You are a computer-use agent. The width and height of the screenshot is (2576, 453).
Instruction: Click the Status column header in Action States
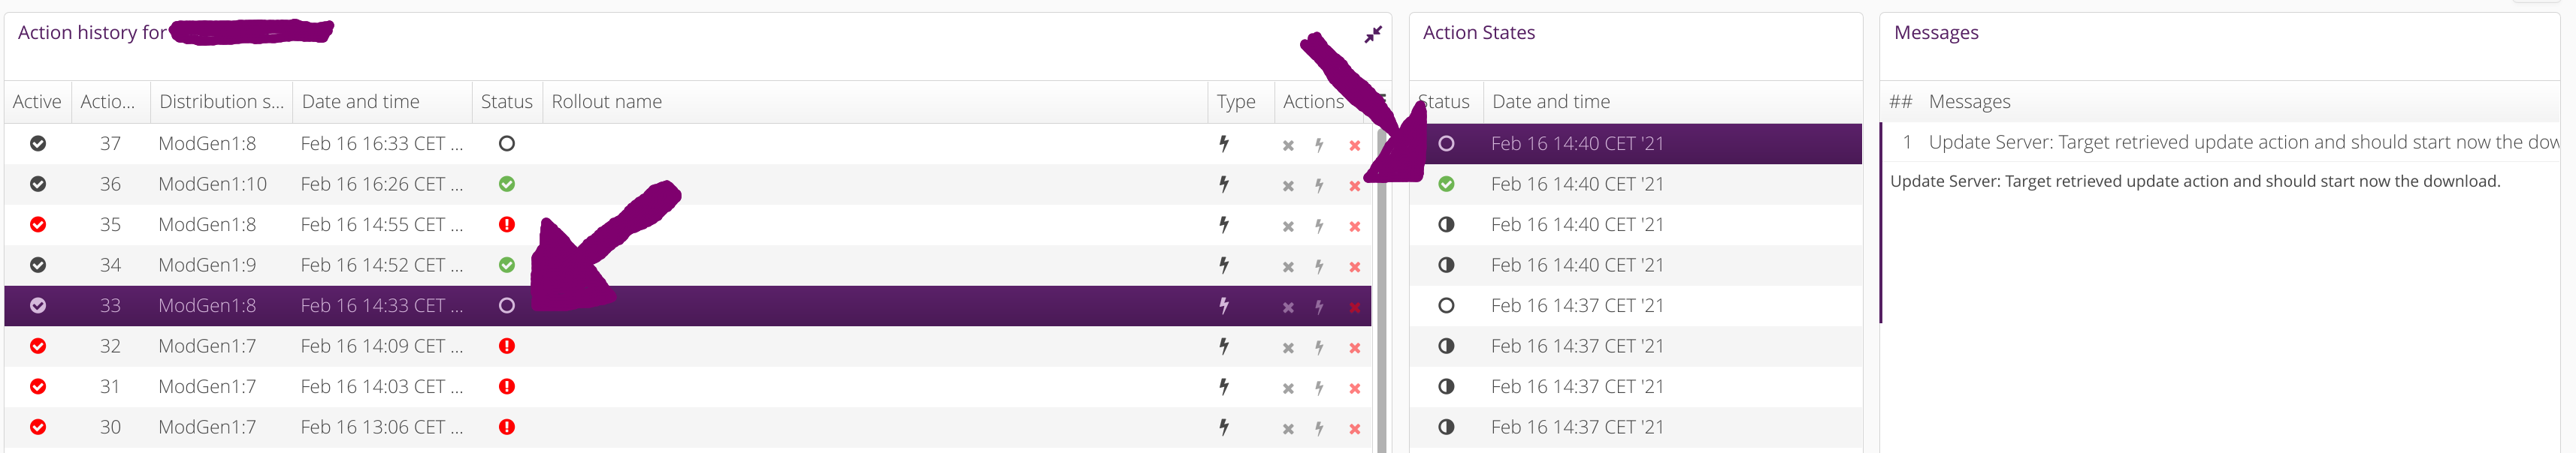point(1444,100)
